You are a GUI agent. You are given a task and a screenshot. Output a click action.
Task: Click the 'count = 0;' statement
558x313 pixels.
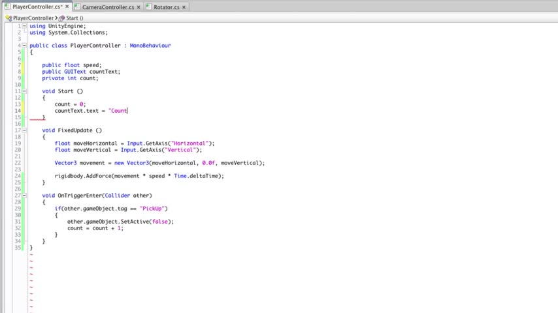point(70,104)
